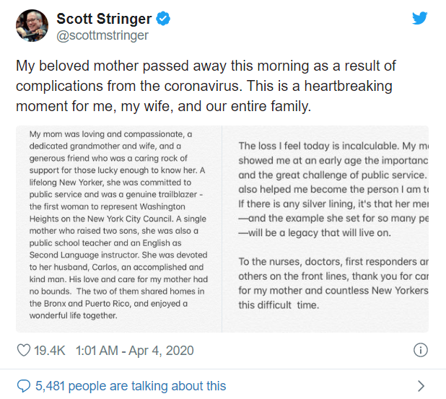Click the circled info icon
Viewport: 446px width, 399px height.
(420, 351)
